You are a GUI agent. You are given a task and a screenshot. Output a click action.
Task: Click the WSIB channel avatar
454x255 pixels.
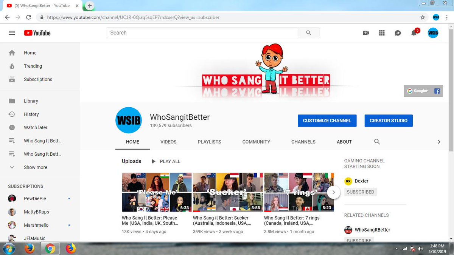tap(128, 120)
